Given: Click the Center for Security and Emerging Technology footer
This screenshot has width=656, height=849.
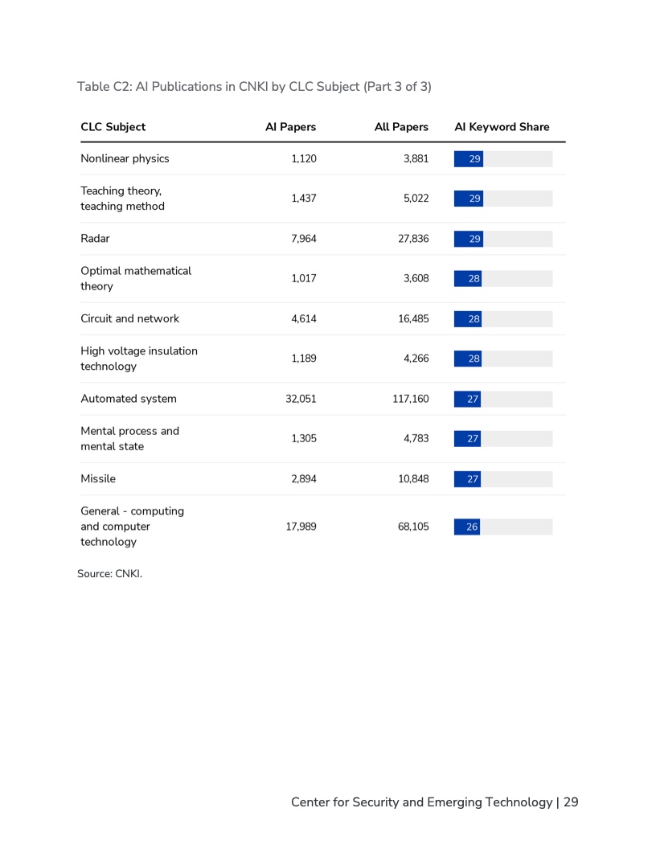Looking at the screenshot, I should (435, 802).
